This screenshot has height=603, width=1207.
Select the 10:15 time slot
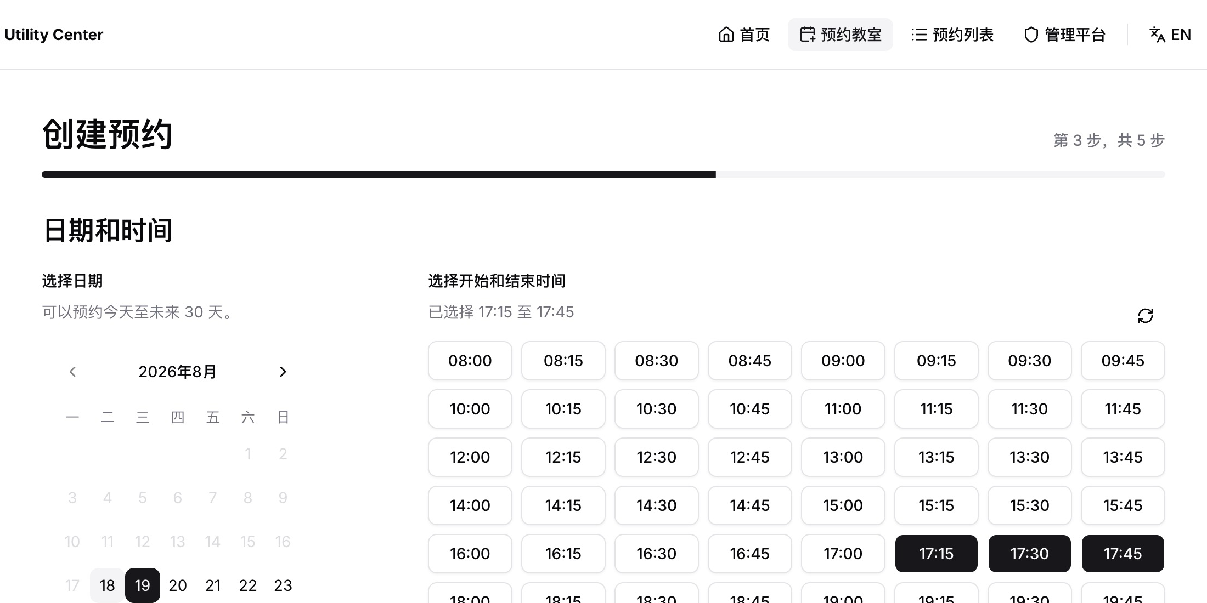(x=563, y=409)
